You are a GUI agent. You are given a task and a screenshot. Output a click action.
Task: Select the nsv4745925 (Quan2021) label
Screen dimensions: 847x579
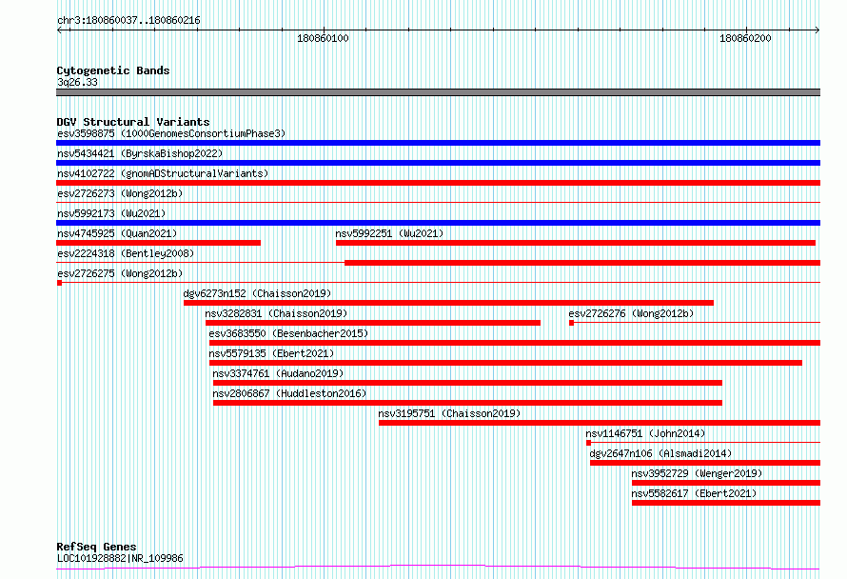[x=117, y=233]
